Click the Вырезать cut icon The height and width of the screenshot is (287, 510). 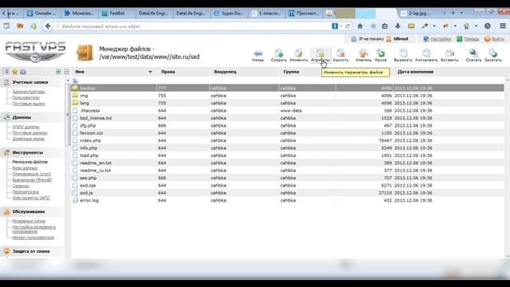[403, 55]
